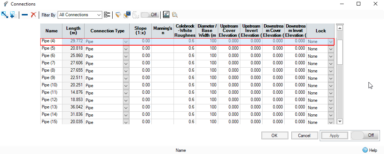The image size is (384, 154).
Task: Toggle the Off switch beside Apply
Action: pos(365,135)
